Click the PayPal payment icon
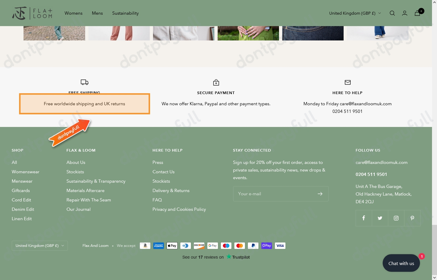The height and width of the screenshot is (280, 437). pos(253,246)
